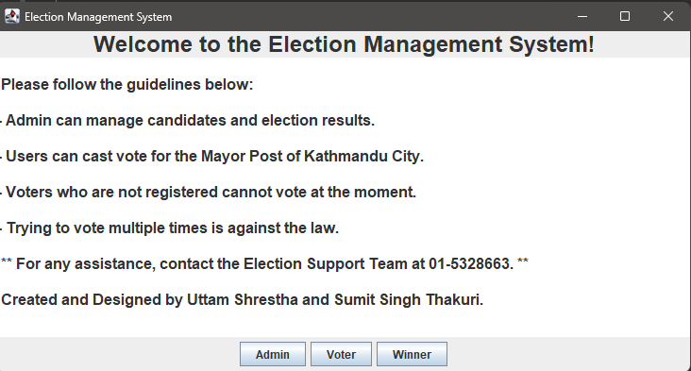The width and height of the screenshot is (691, 371).
Task: Click the Election Management System app icon
Action: tap(12, 17)
